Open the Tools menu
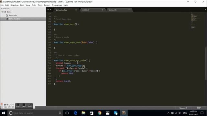 click(40, 5)
